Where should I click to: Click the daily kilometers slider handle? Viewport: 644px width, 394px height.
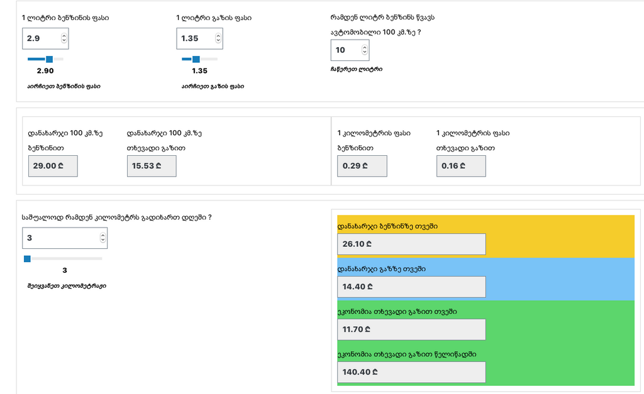click(x=27, y=258)
